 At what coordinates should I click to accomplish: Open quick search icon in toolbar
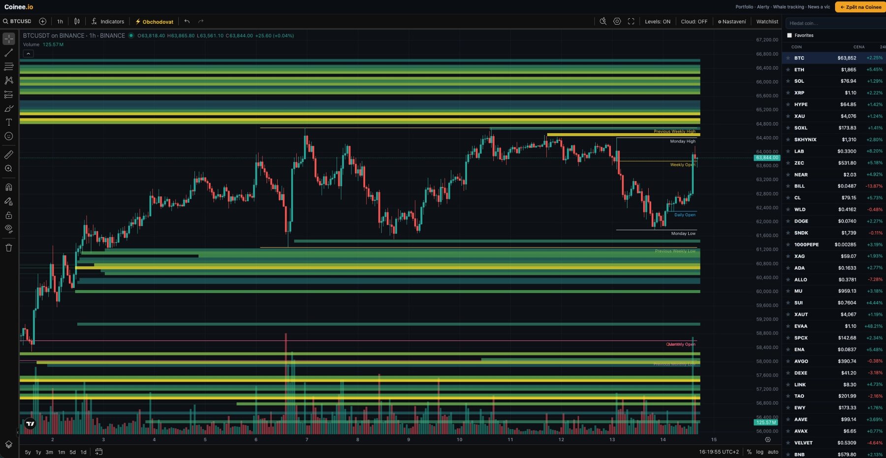pyautogui.click(x=603, y=21)
